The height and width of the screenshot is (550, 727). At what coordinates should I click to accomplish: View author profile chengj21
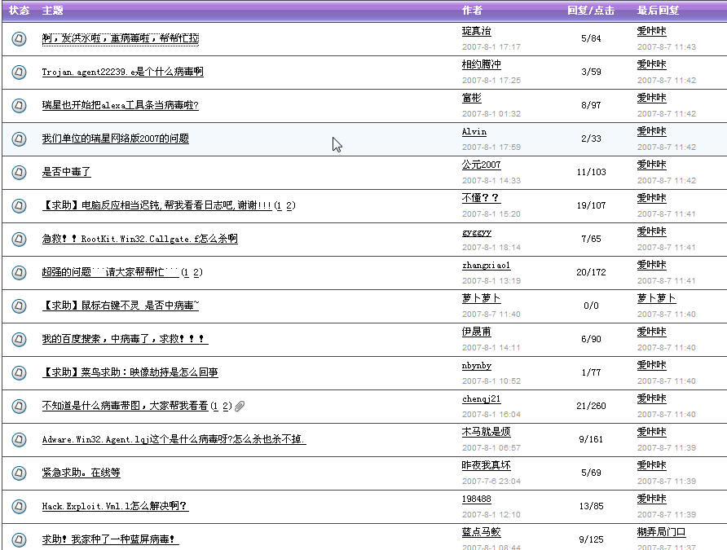point(481,398)
